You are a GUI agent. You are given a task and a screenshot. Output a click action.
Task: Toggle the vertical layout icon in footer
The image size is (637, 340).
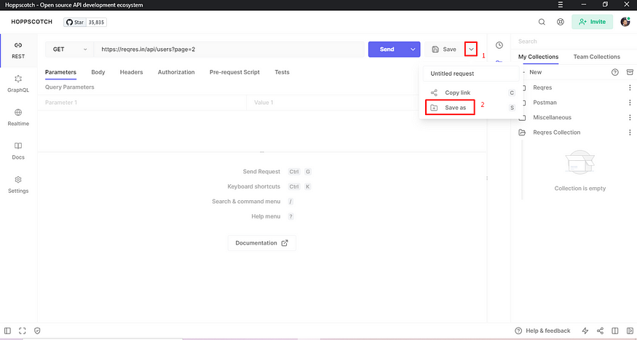(x=615, y=331)
